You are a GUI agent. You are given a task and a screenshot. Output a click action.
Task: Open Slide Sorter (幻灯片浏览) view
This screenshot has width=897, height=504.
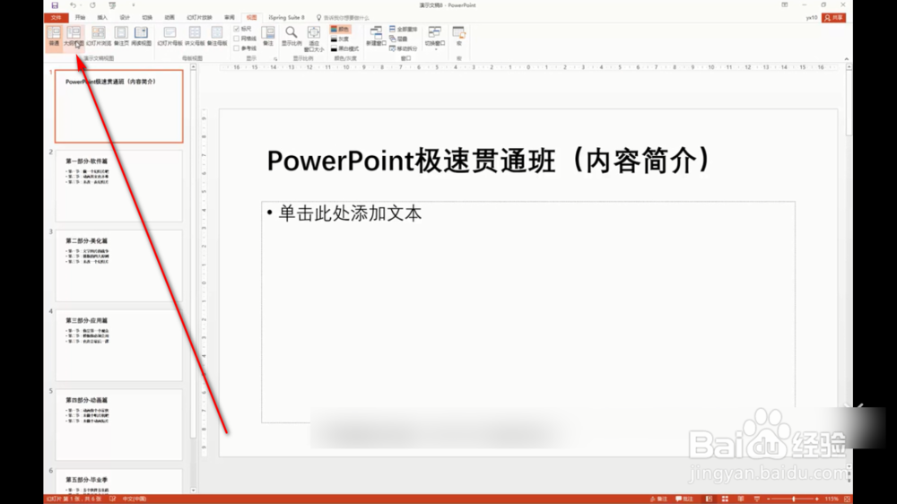(99, 36)
